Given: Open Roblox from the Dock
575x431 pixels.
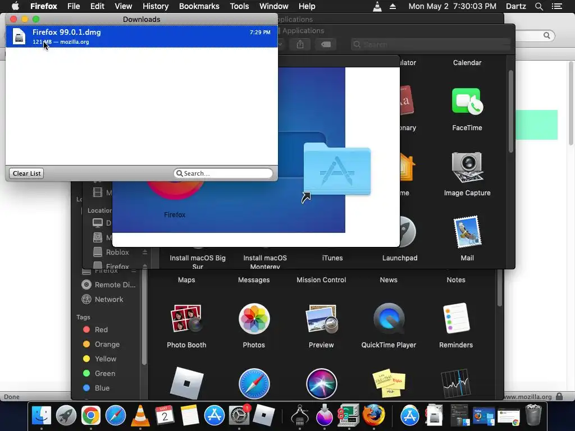Looking at the screenshot, I should point(264,416).
